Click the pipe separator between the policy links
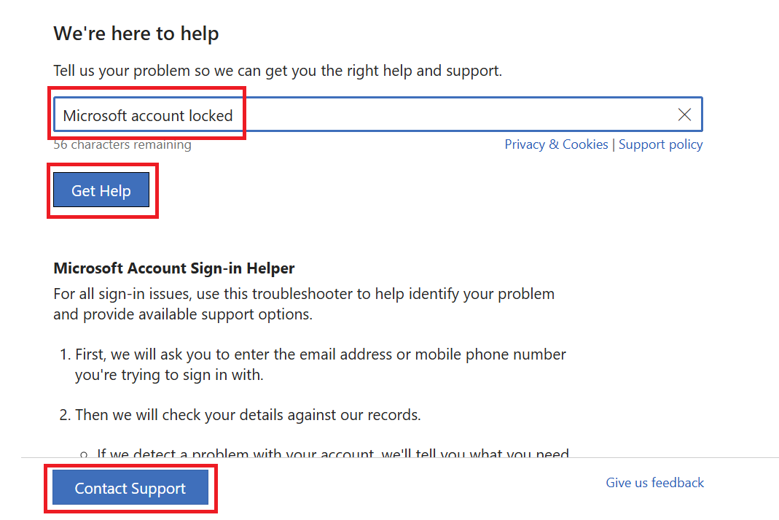779x520 pixels. (x=614, y=144)
